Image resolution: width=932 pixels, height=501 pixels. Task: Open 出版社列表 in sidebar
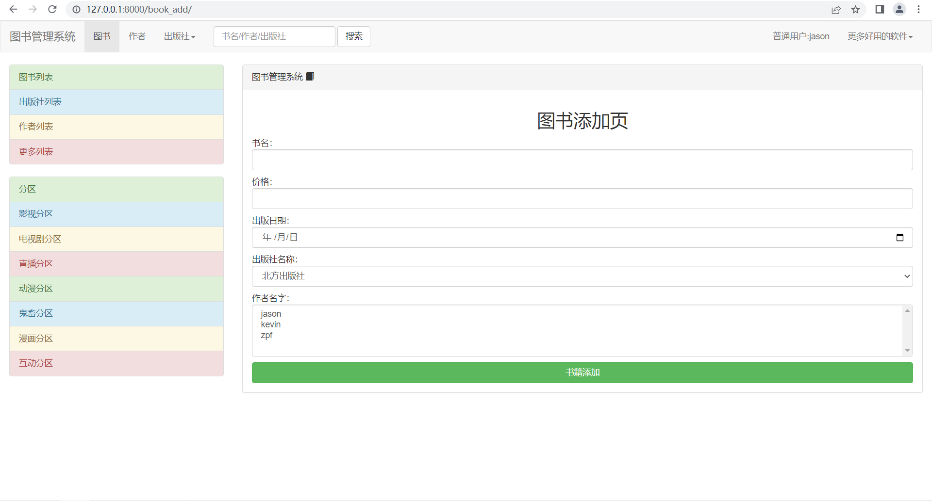[116, 102]
